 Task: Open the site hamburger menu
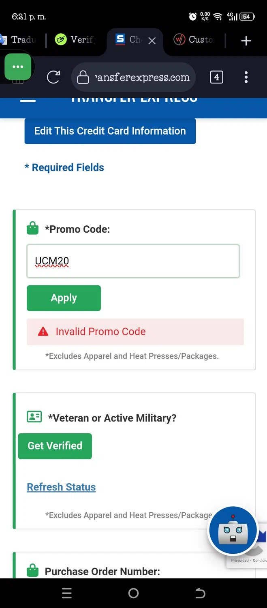point(28,101)
